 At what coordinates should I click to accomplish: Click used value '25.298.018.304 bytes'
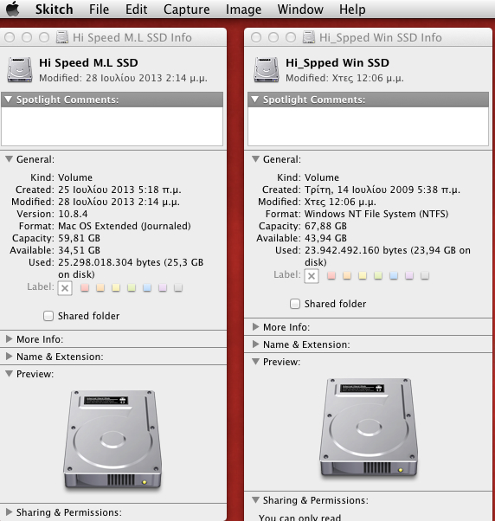pos(109,262)
